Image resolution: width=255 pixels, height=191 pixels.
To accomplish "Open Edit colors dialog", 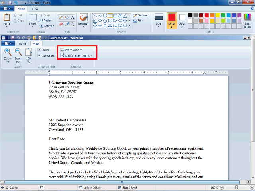I will coord(247,21).
